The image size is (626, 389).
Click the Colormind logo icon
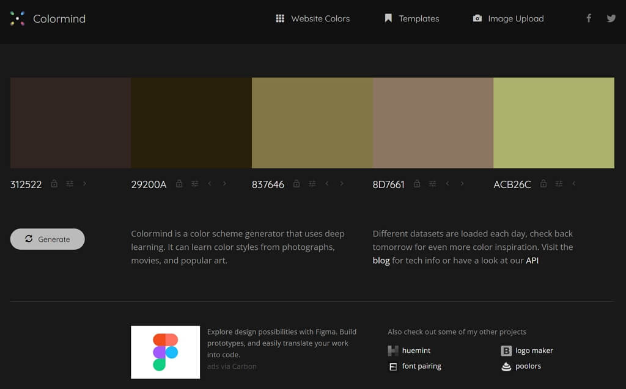click(x=18, y=18)
